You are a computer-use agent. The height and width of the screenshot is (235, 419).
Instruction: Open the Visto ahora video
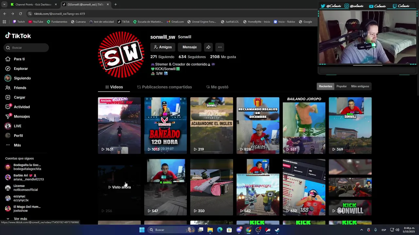pyautogui.click(x=119, y=187)
